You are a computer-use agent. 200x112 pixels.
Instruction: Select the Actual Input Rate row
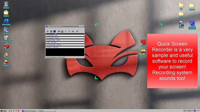(x=65, y=45)
